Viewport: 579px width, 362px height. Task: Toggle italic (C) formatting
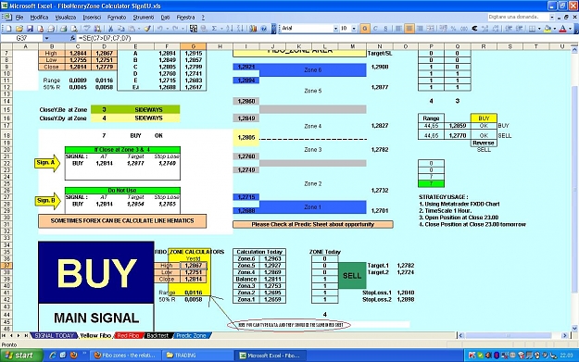375,29
